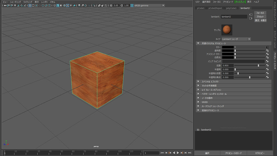
Task: Open the ヘルプ menu in Attribute Editor
Action: click(256, 2)
